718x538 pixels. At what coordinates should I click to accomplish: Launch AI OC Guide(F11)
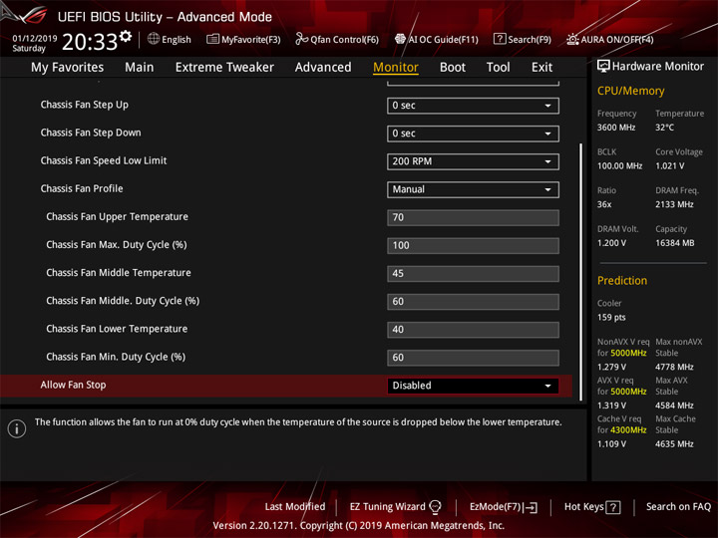click(x=437, y=39)
